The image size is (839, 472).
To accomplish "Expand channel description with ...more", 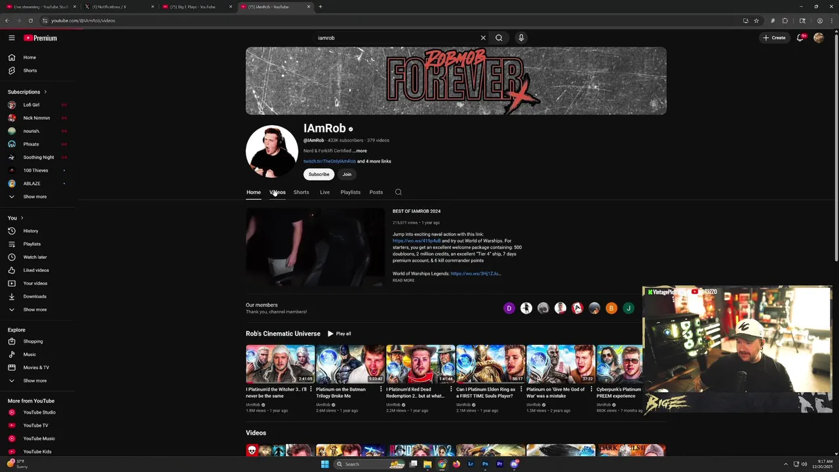I will point(360,151).
